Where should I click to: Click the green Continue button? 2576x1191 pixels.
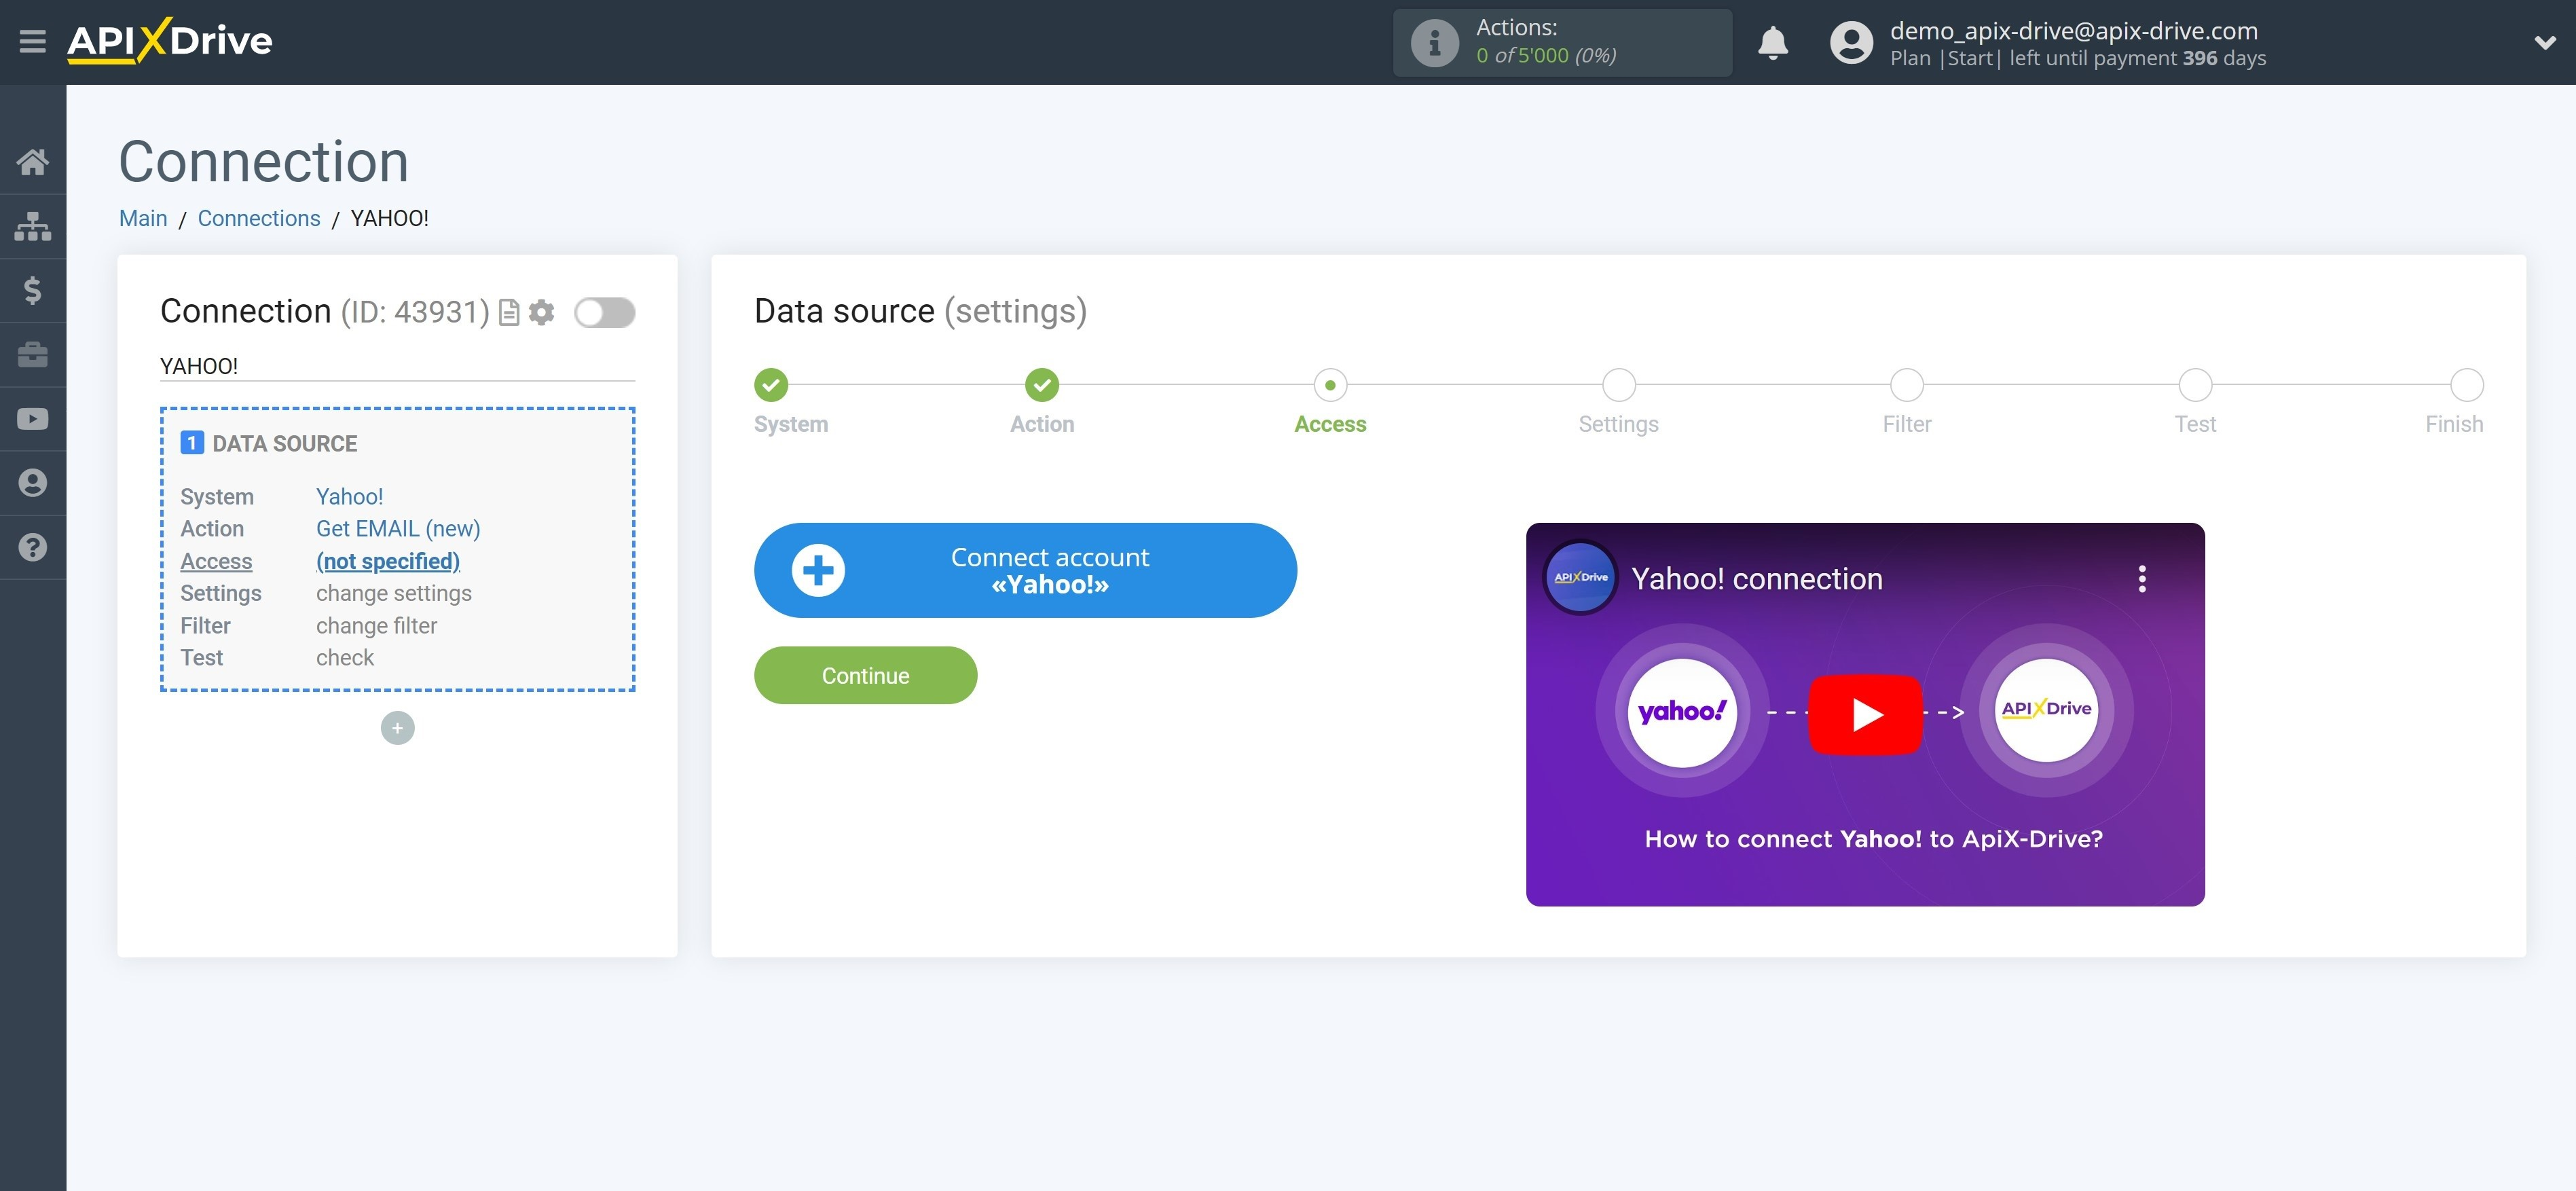pyautogui.click(x=865, y=675)
